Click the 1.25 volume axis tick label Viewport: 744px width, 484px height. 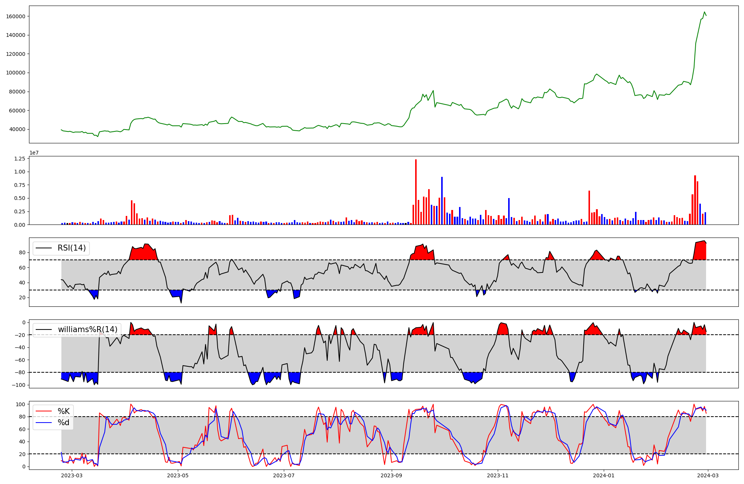pyautogui.click(x=20, y=159)
